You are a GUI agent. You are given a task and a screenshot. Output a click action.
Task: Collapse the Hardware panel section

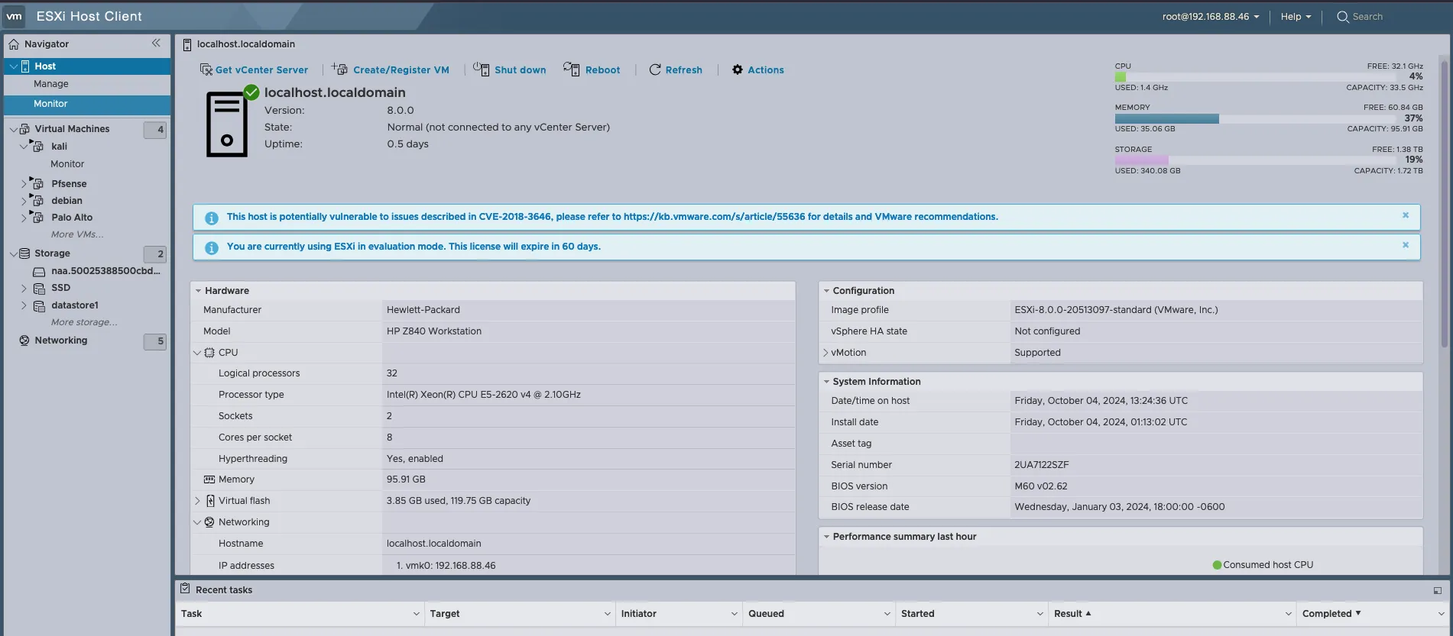[198, 291]
